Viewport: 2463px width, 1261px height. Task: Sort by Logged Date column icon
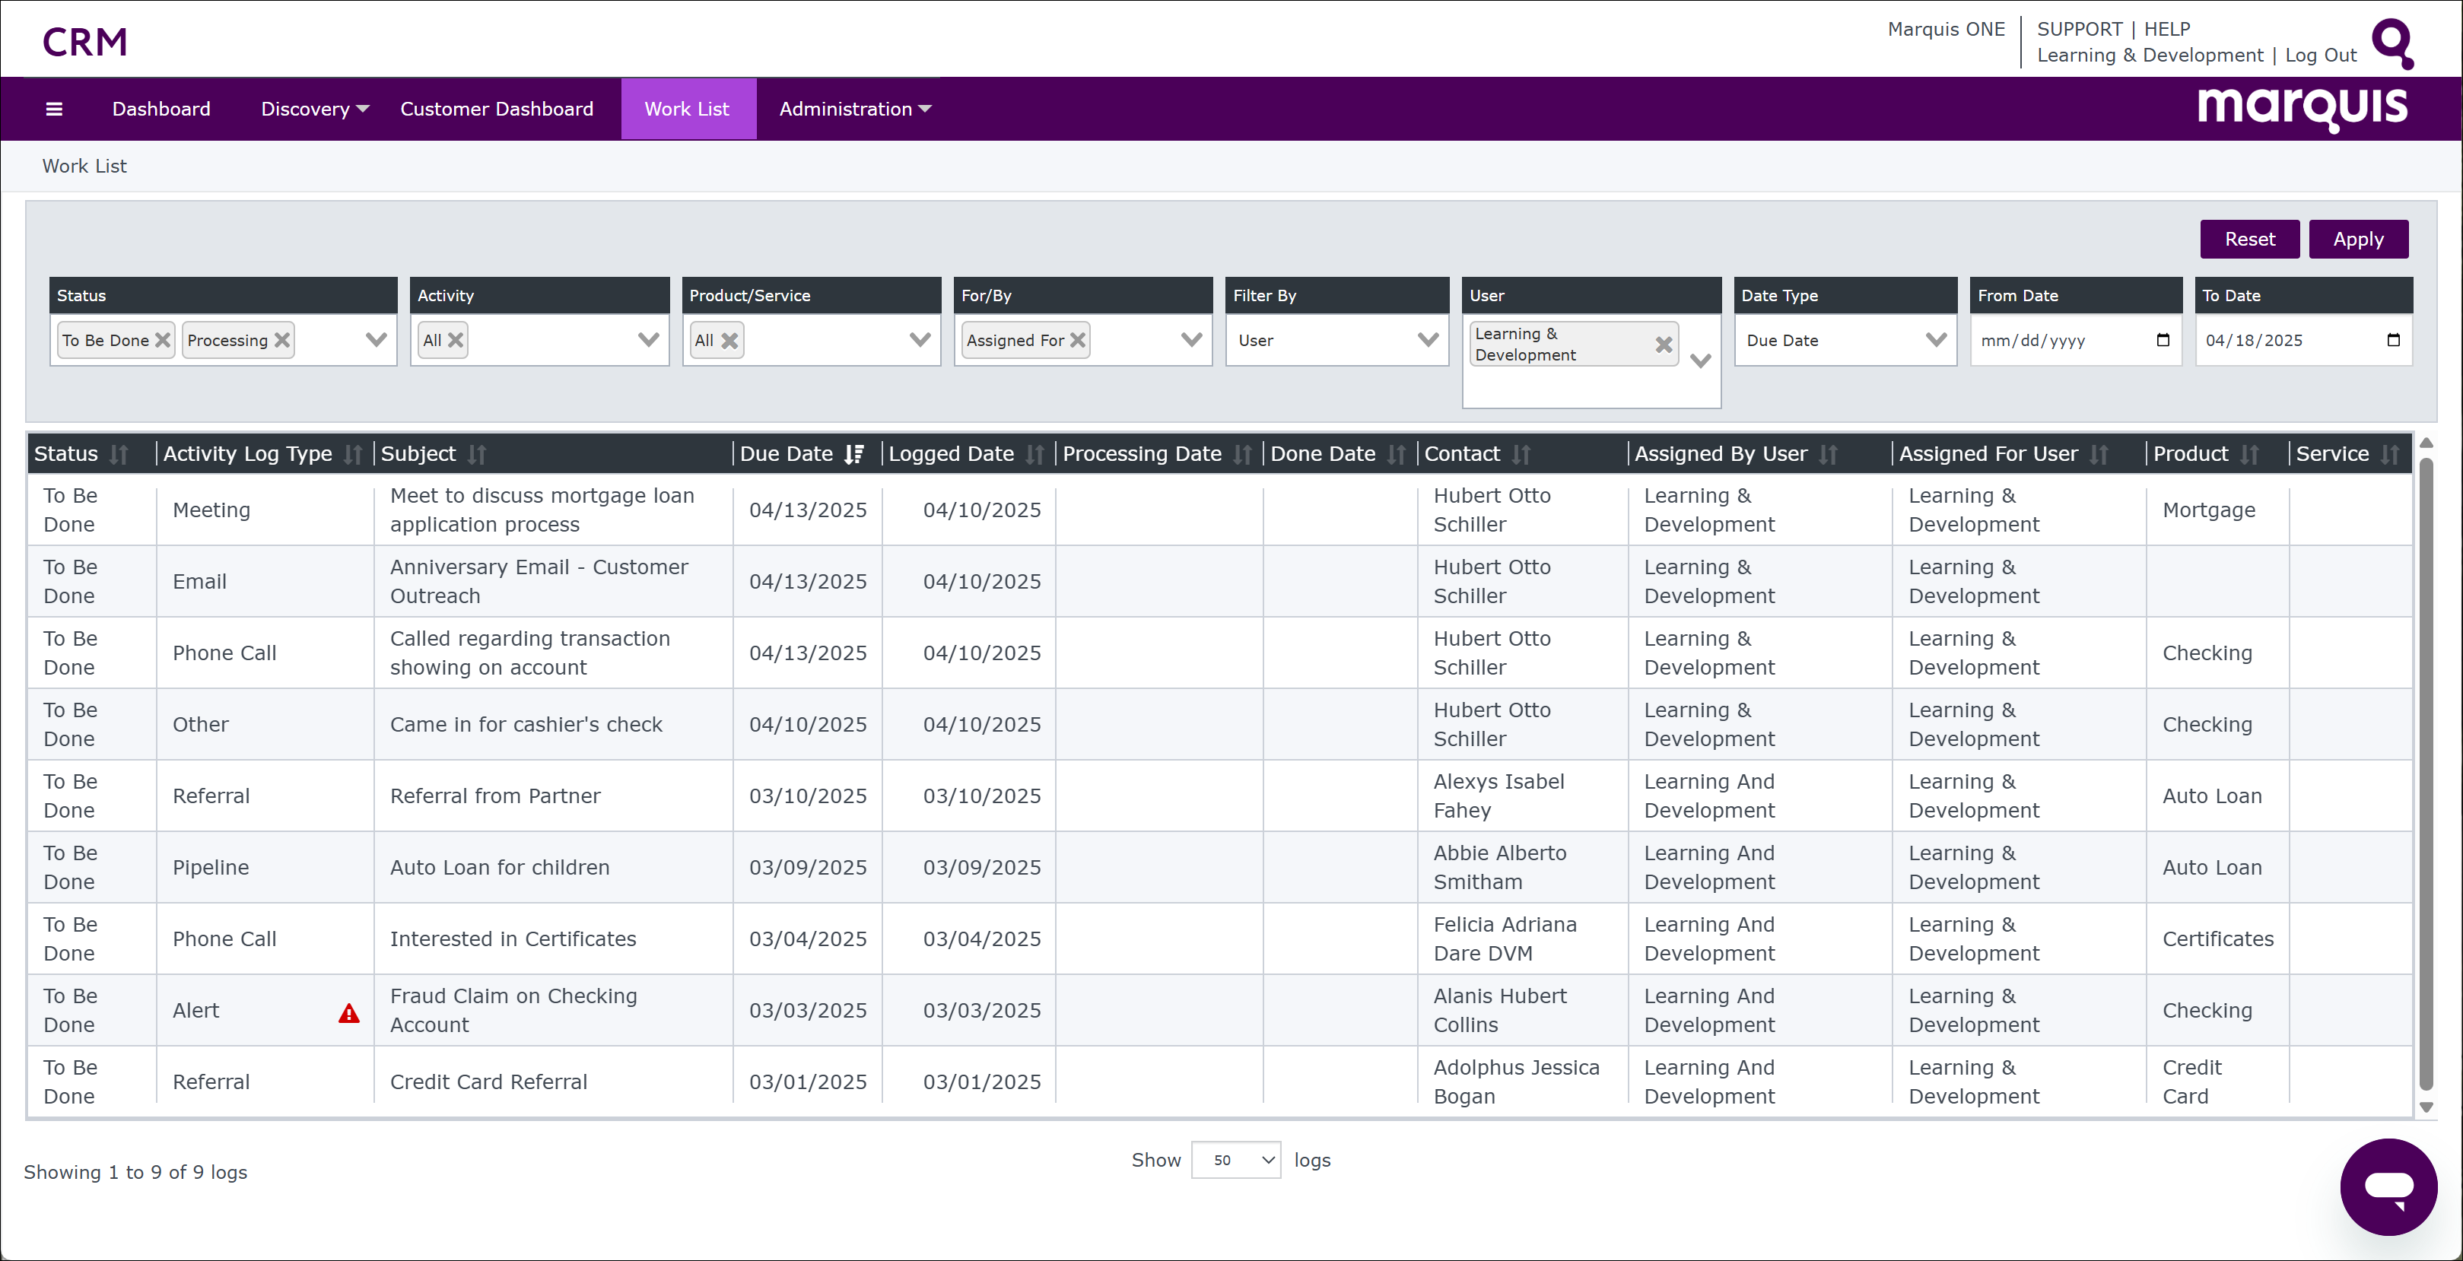tap(1034, 454)
